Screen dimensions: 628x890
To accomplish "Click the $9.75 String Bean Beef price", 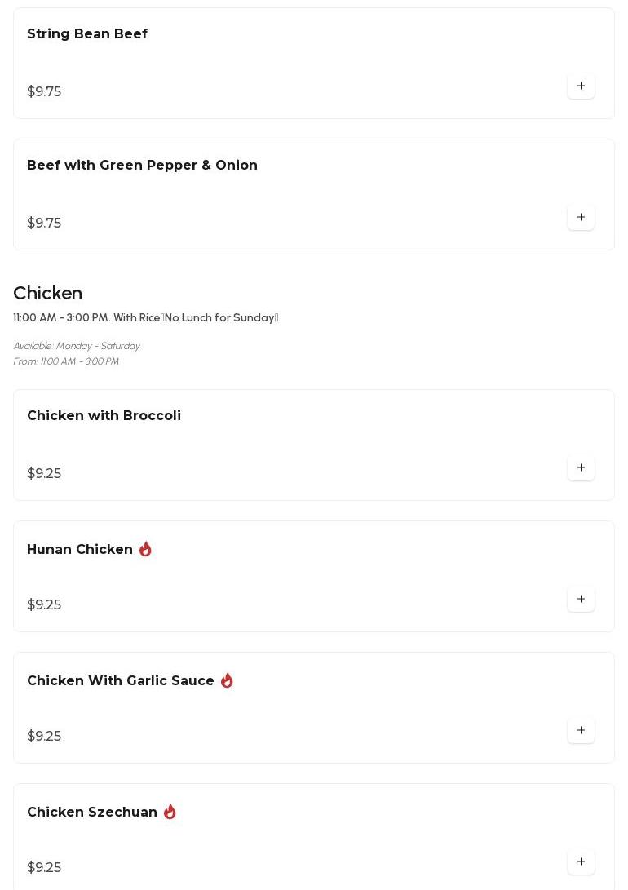I will 44,92.
